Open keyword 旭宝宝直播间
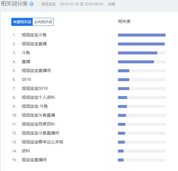The height and width of the screenshot is (171, 178). coord(34,160)
